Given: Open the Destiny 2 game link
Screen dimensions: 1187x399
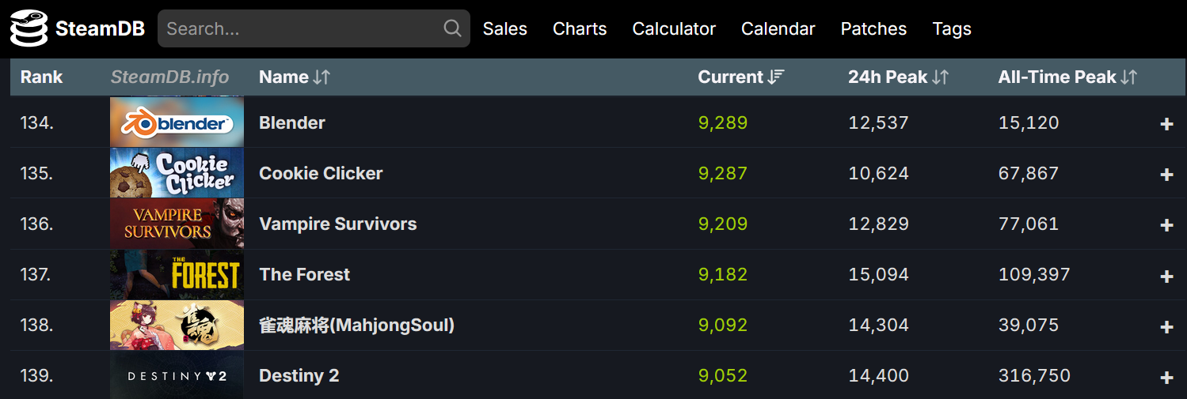Looking at the screenshot, I should tap(299, 375).
